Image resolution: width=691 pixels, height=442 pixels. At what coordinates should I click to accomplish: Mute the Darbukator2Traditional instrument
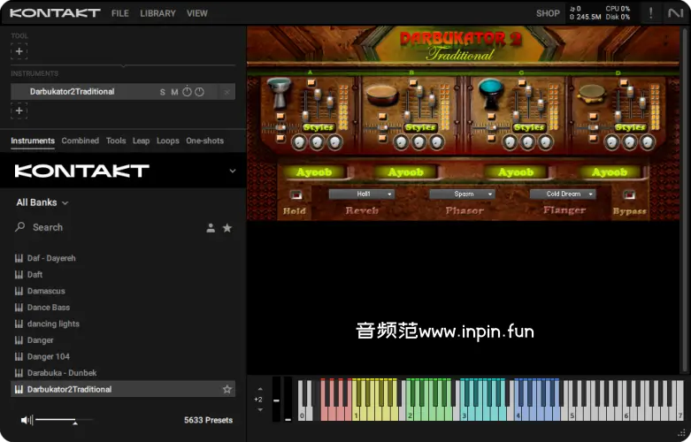(x=174, y=92)
